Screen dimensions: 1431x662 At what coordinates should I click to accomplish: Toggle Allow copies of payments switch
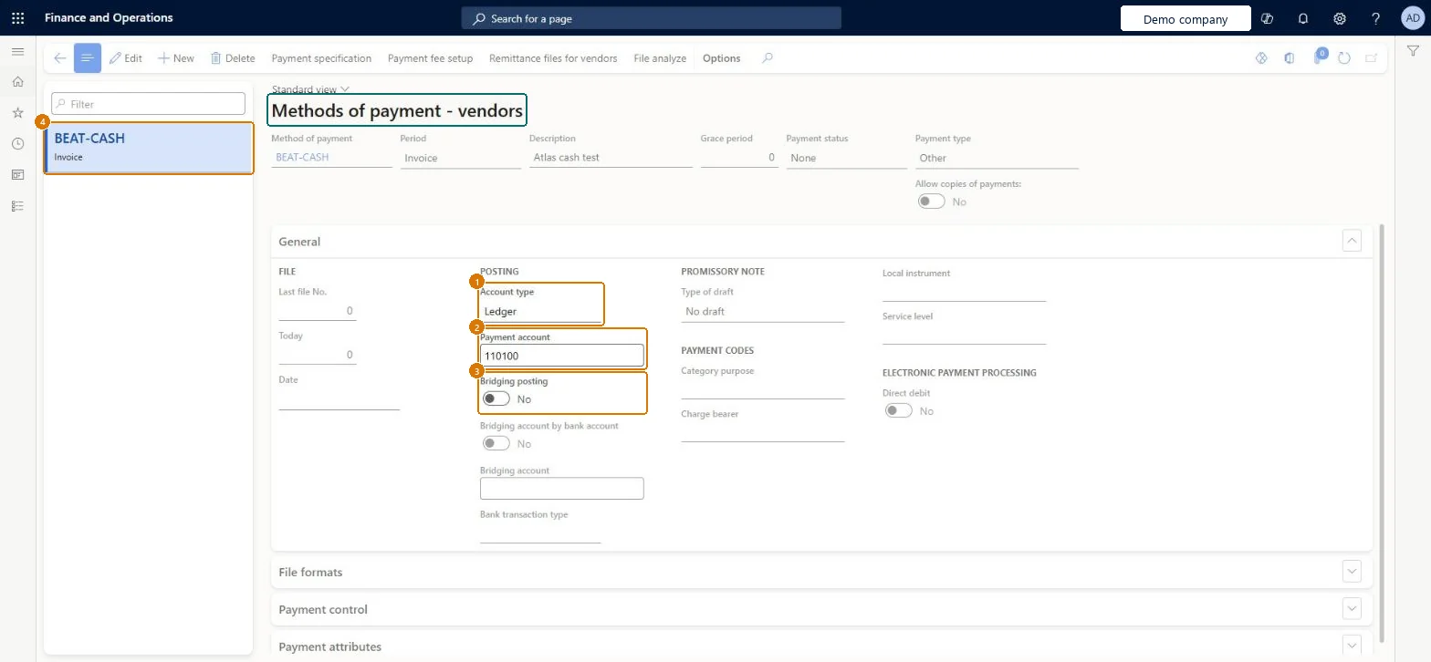click(932, 202)
